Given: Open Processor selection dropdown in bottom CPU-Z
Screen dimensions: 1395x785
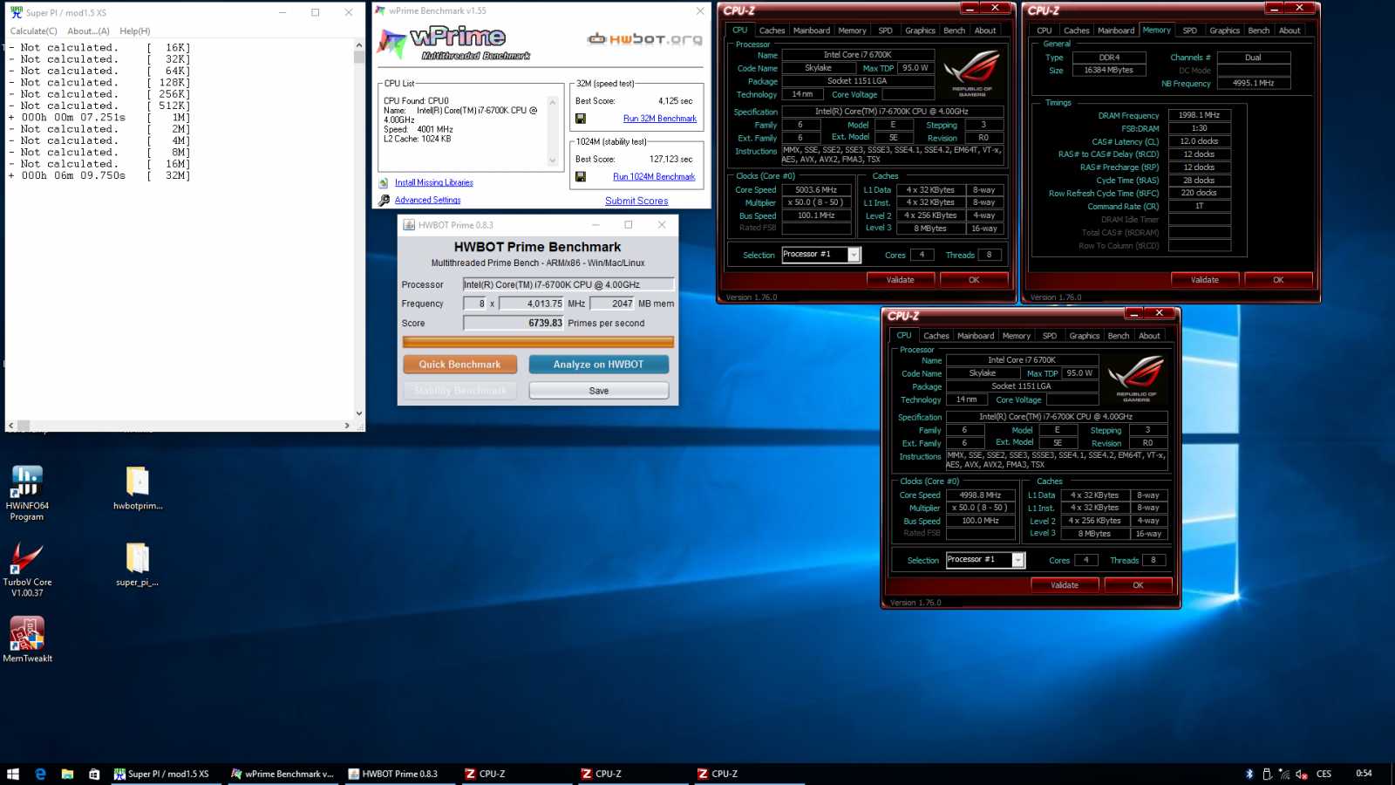Looking at the screenshot, I should (1017, 560).
